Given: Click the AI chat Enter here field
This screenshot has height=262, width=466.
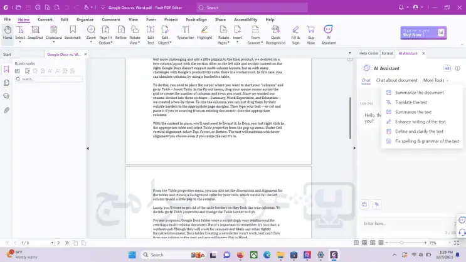Looking at the screenshot, I should [407, 223].
